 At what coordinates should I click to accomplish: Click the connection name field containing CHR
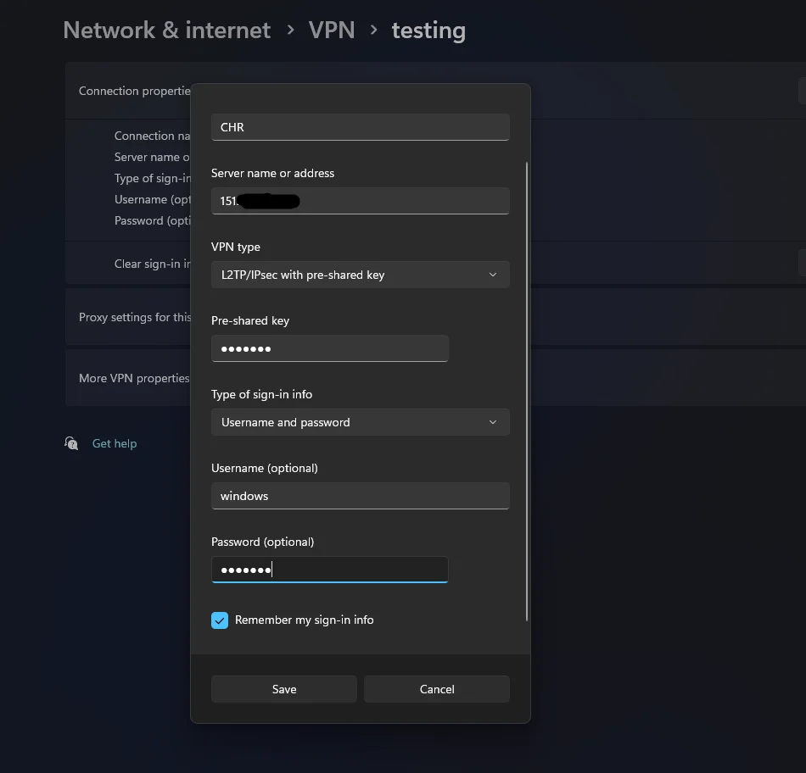click(360, 127)
